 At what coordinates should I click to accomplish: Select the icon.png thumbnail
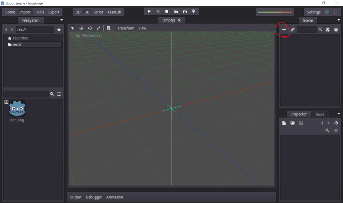click(x=17, y=108)
